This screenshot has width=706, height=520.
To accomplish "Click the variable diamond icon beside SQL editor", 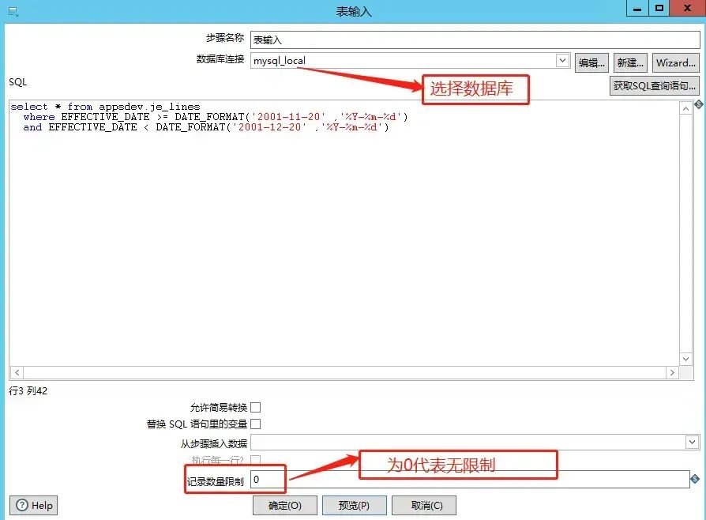I will (x=698, y=104).
